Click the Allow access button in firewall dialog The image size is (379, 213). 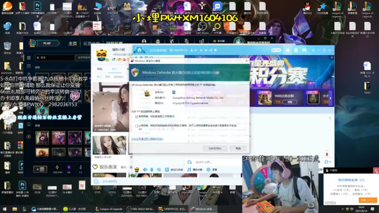[x=215, y=148]
